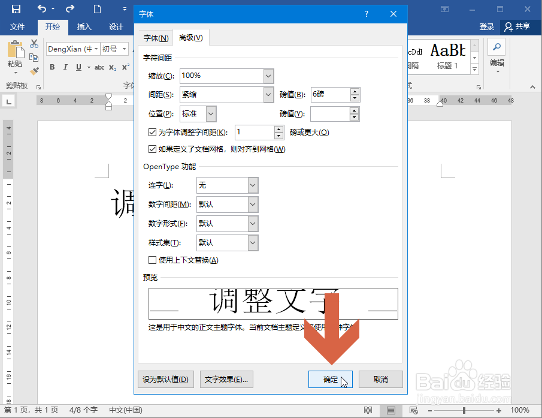Switch to Read Mode via status bar icon

tap(368, 411)
